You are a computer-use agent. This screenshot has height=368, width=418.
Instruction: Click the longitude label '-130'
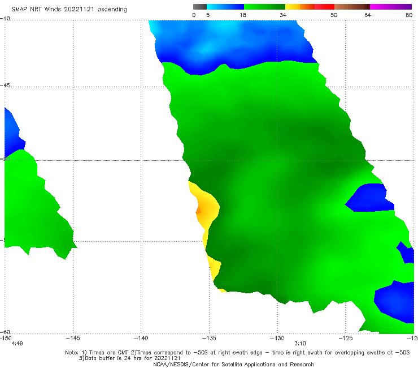[x=277, y=338]
